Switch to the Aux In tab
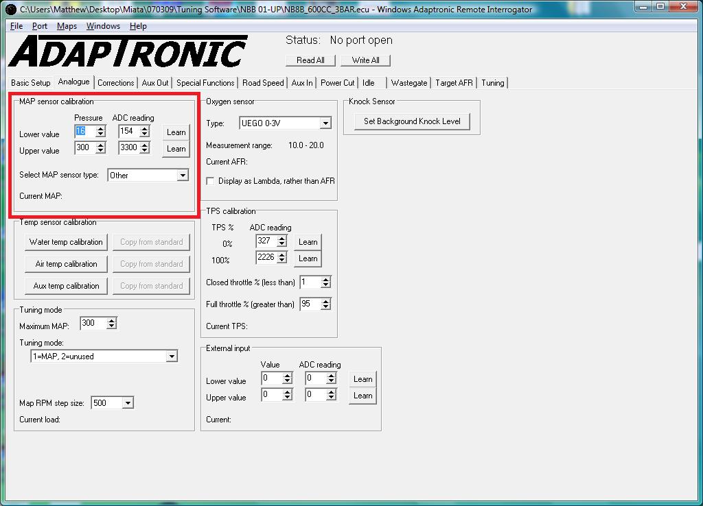 302,83
